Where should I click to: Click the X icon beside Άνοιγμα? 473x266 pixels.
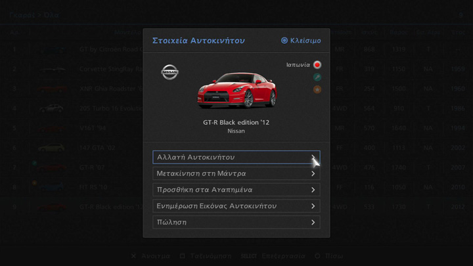(133, 256)
